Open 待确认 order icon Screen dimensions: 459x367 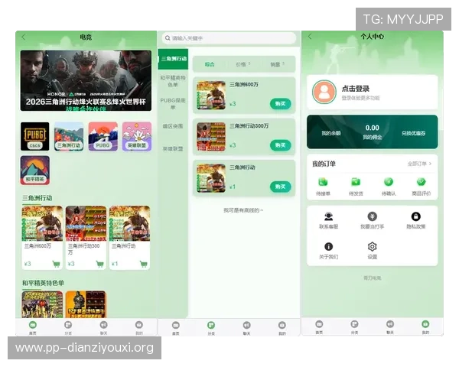pos(389,182)
